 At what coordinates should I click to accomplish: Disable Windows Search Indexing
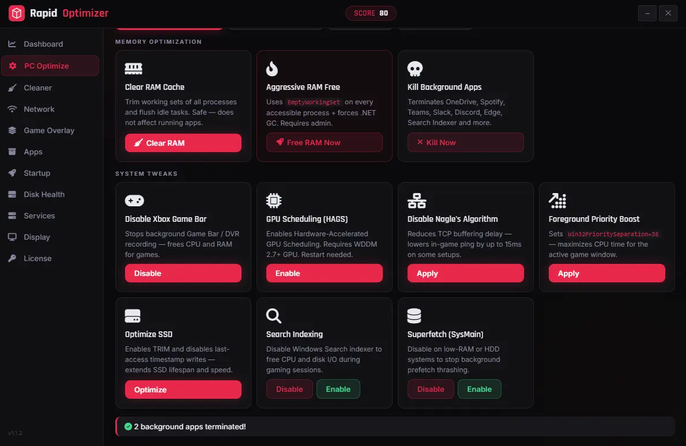pos(289,389)
